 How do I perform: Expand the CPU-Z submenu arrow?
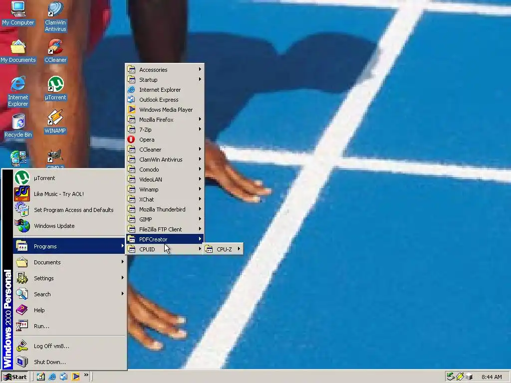(239, 249)
